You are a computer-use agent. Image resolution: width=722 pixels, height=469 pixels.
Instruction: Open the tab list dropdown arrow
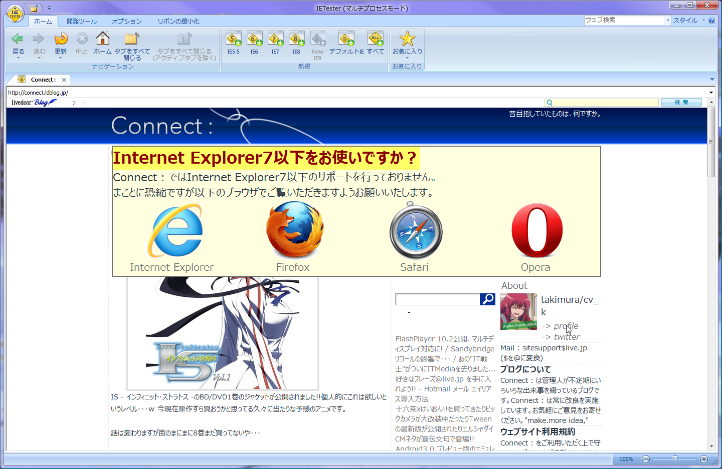tap(712, 79)
